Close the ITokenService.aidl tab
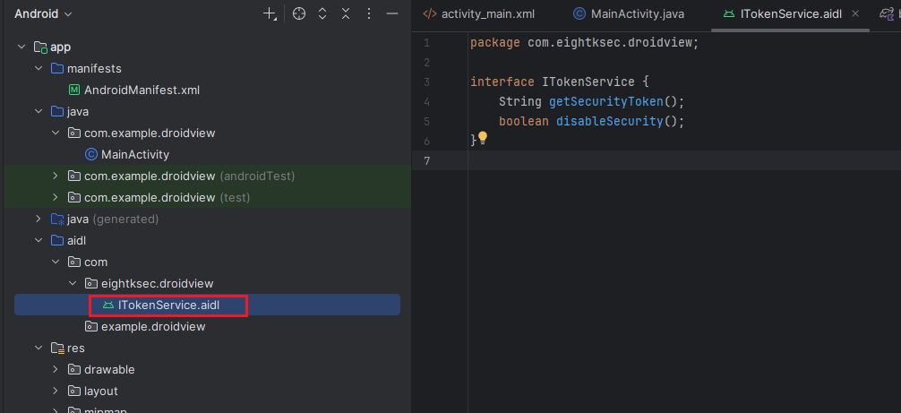The image size is (901, 413). click(x=855, y=14)
